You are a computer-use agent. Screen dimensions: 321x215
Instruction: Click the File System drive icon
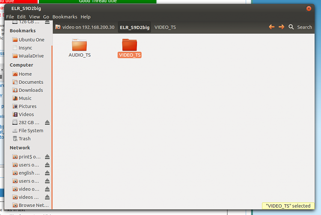click(15, 131)
